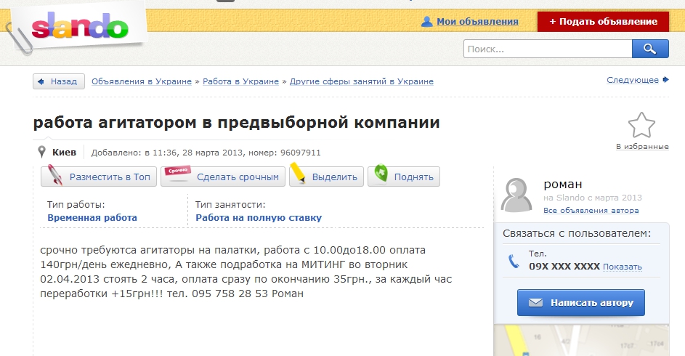Viewport: 685px width, 356px height.
Task: Click the phone icon near Тел.
Action: point(514,261)
